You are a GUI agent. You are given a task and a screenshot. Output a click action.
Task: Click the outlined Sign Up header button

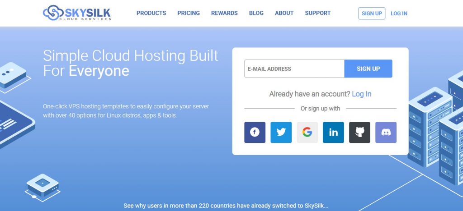click(372, 14)
